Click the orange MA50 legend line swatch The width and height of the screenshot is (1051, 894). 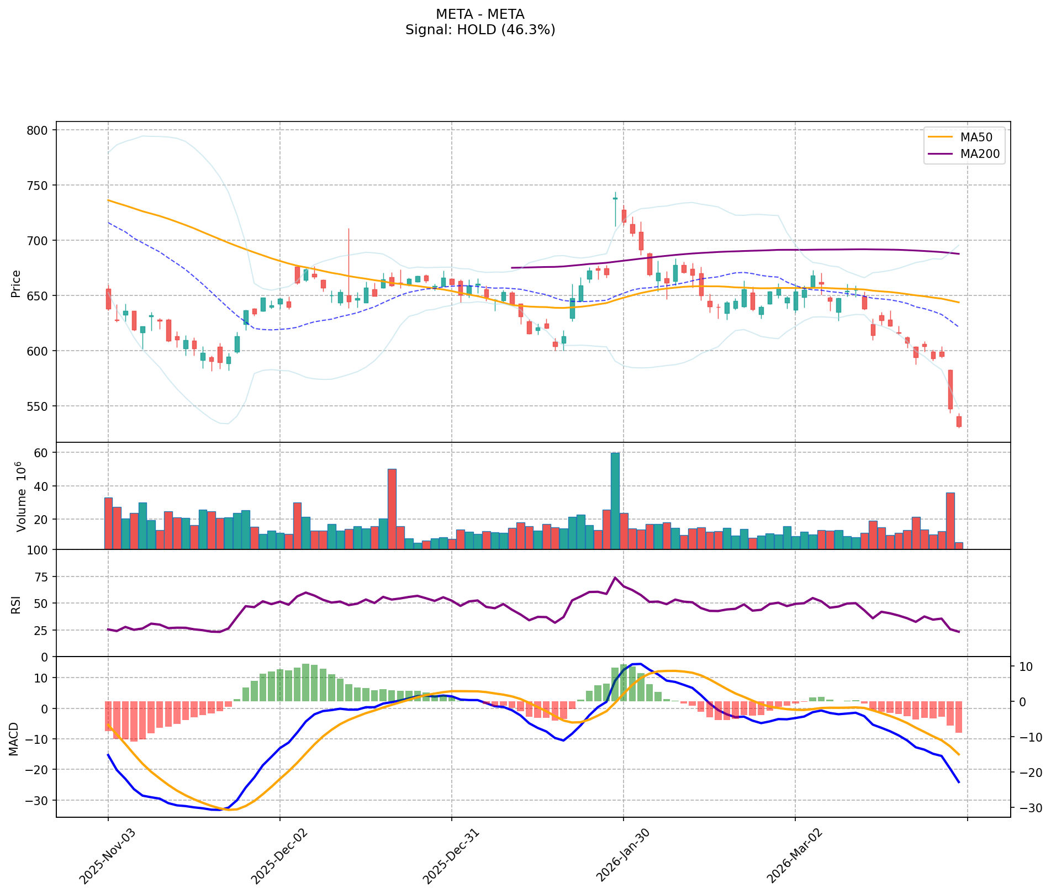[x=941, y=136]
